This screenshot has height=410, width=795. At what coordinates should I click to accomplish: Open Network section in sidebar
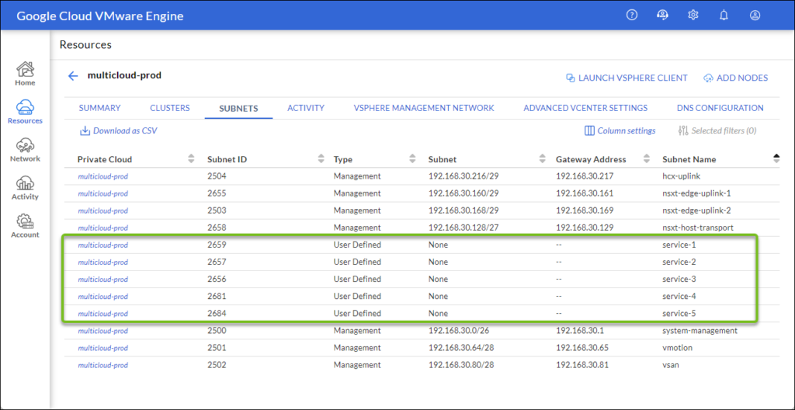click(25, 150)
